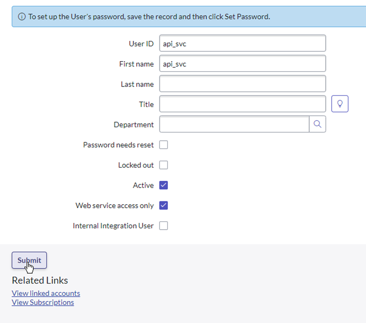Disable Web service access only

(x=163, y=206)
